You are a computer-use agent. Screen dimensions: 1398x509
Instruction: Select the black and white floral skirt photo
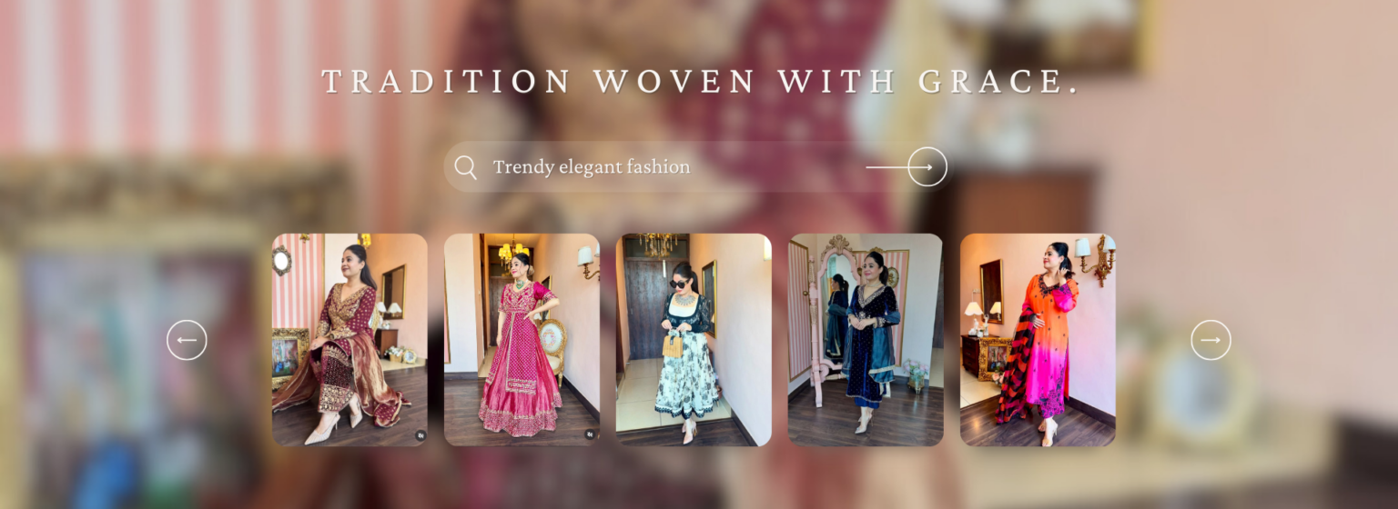tap(694, 340)
